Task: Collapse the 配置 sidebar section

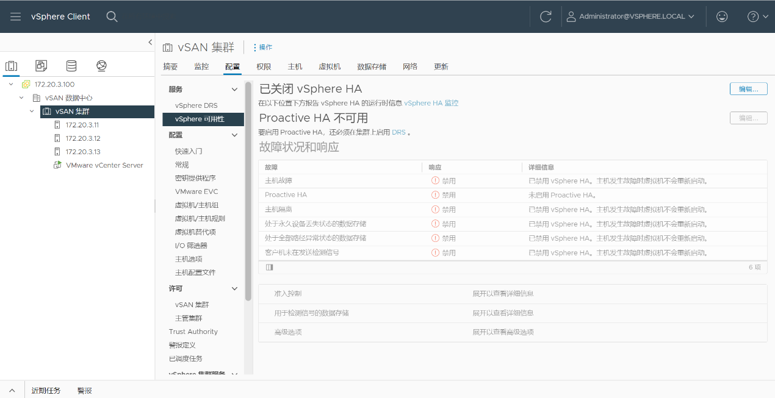Action: (234, 135)
